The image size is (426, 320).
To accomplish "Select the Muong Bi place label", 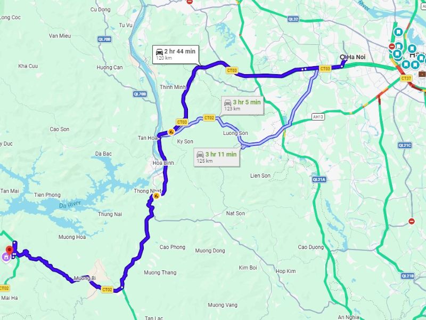I will [85, 278].
